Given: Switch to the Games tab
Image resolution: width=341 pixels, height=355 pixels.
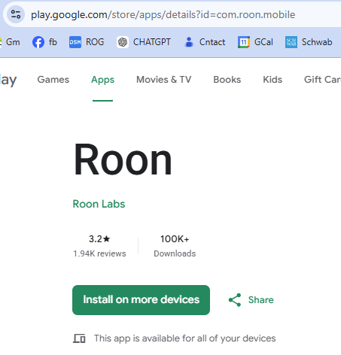Looking at the screenshot, I should click(x=53, y=80).
